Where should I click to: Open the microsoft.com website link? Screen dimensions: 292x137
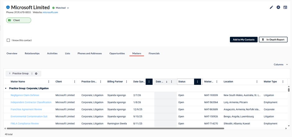pos(50,12)
